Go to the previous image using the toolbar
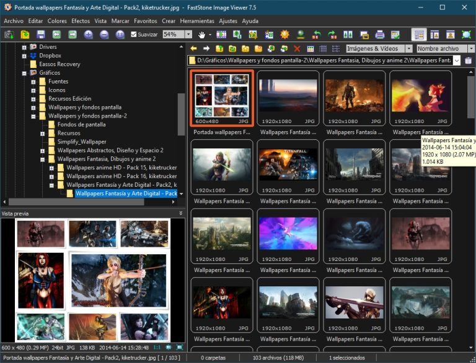Screen dimensions: 476x363 56,35
